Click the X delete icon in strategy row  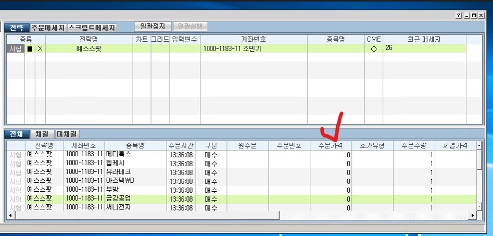[40, 48]
